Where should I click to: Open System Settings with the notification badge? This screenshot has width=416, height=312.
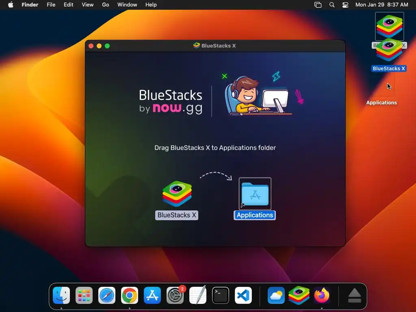click(x=175, y=295)
